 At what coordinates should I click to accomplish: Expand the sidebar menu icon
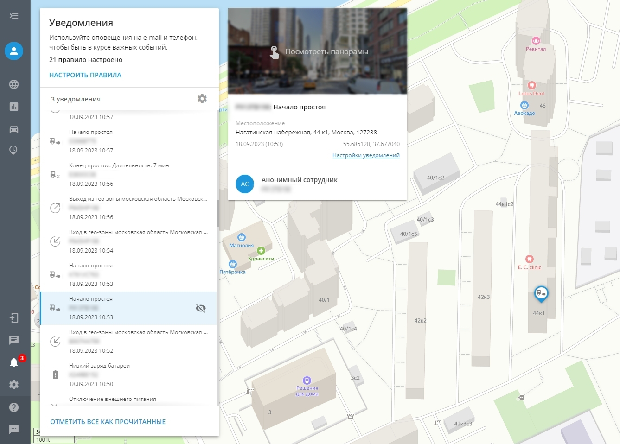(14, 16)
